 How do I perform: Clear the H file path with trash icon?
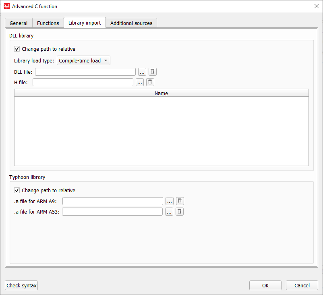pos(150,82)
